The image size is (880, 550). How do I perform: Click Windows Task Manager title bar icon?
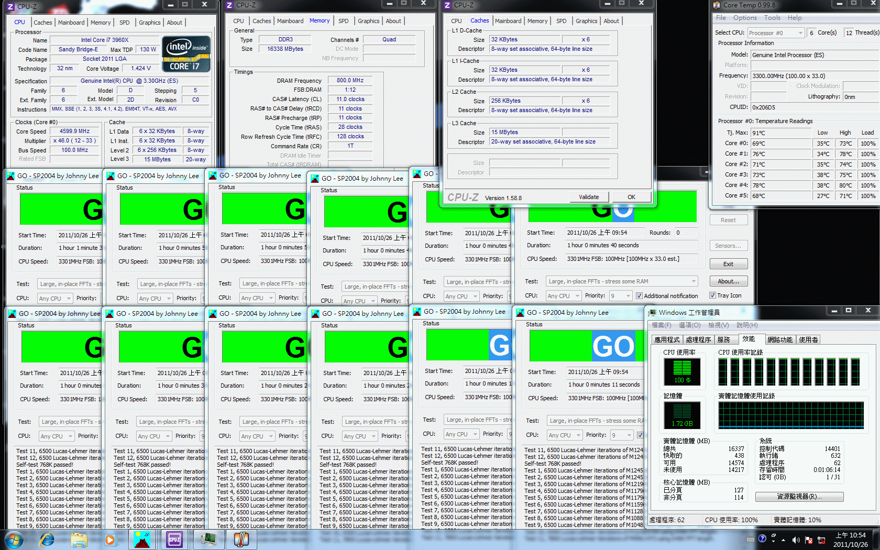click(652, 313)
